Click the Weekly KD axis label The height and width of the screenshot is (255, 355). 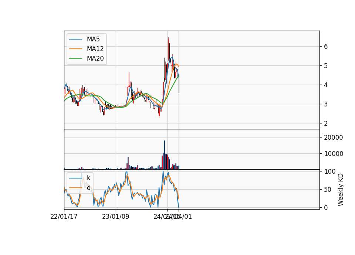(x=341, y=190)
